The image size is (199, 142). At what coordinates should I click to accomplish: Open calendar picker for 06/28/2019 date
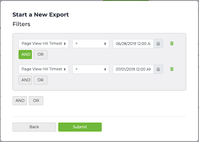[x=158, y=43]
